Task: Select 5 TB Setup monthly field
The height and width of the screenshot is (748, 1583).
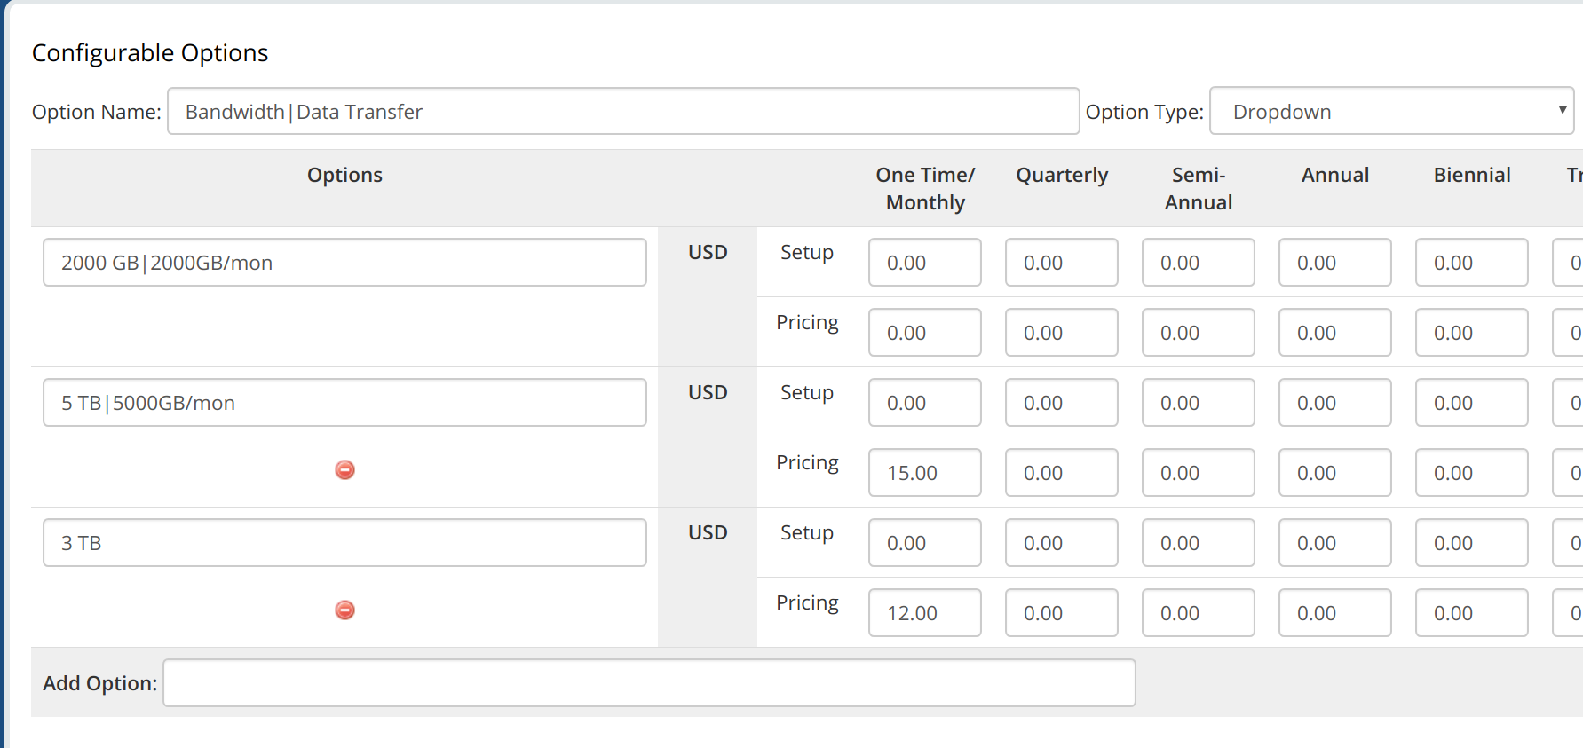Action: (924, 402)
